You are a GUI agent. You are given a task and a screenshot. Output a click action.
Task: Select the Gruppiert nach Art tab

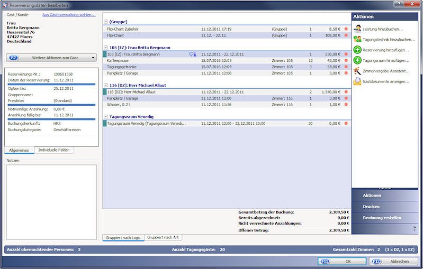tap(163, 237)
